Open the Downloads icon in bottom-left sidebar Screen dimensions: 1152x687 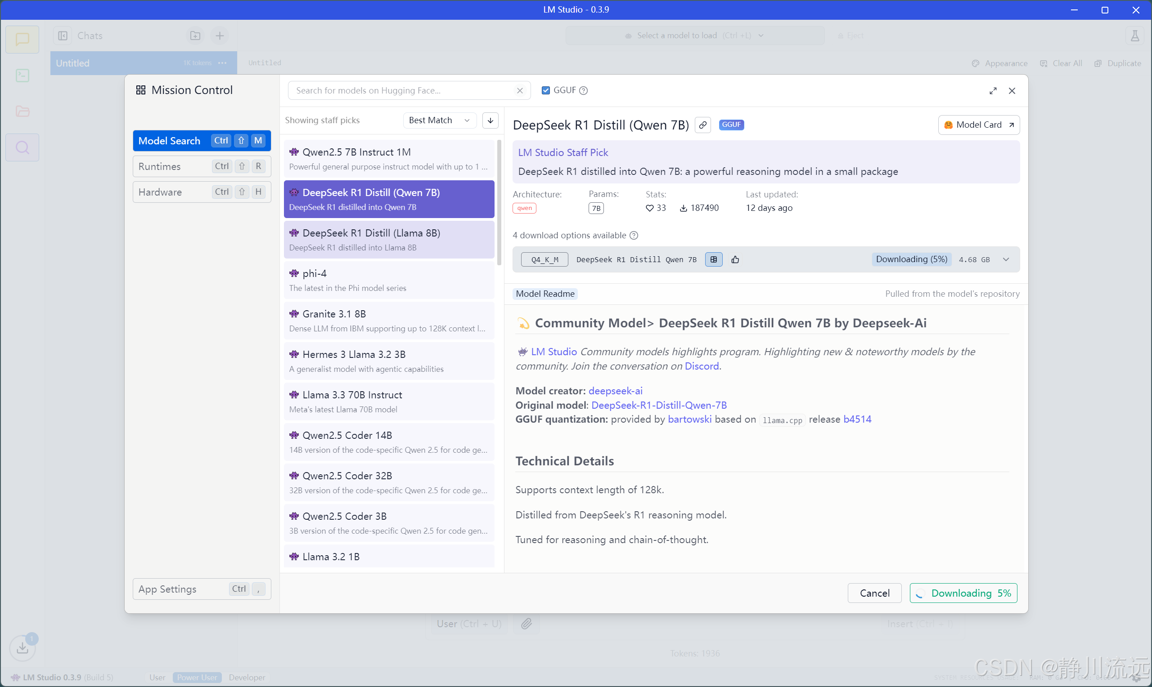[22, 647]
